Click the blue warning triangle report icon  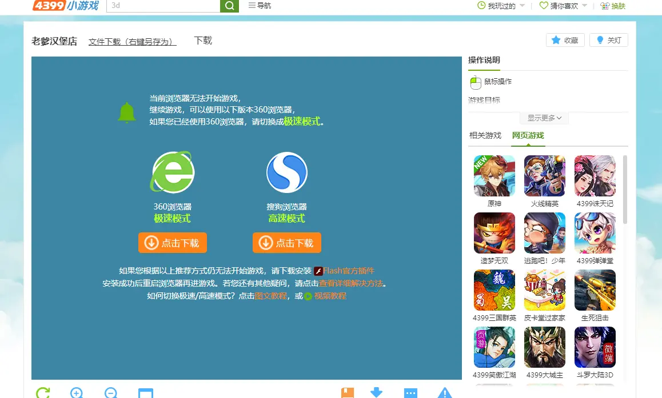click(445, 392)
